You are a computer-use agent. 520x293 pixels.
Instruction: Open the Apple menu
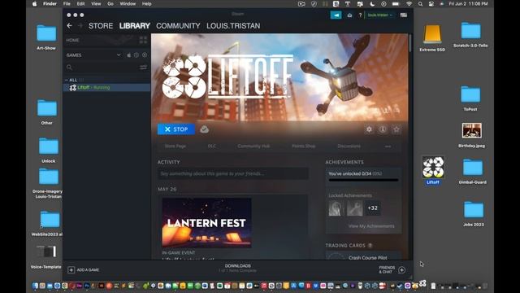click(x=34, y=3)
